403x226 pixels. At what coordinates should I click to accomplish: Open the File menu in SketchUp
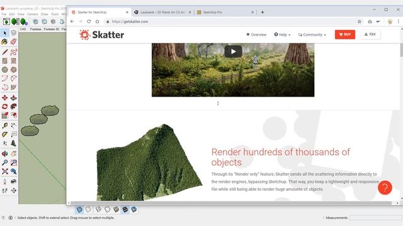4,14
